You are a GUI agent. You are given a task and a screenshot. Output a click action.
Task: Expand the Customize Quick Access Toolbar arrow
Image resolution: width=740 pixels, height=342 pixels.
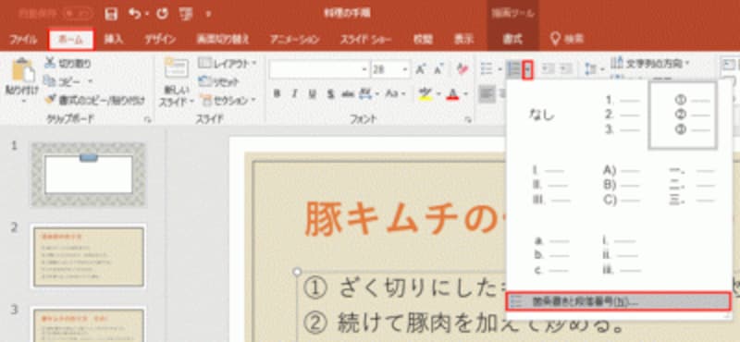pos(209,15)
